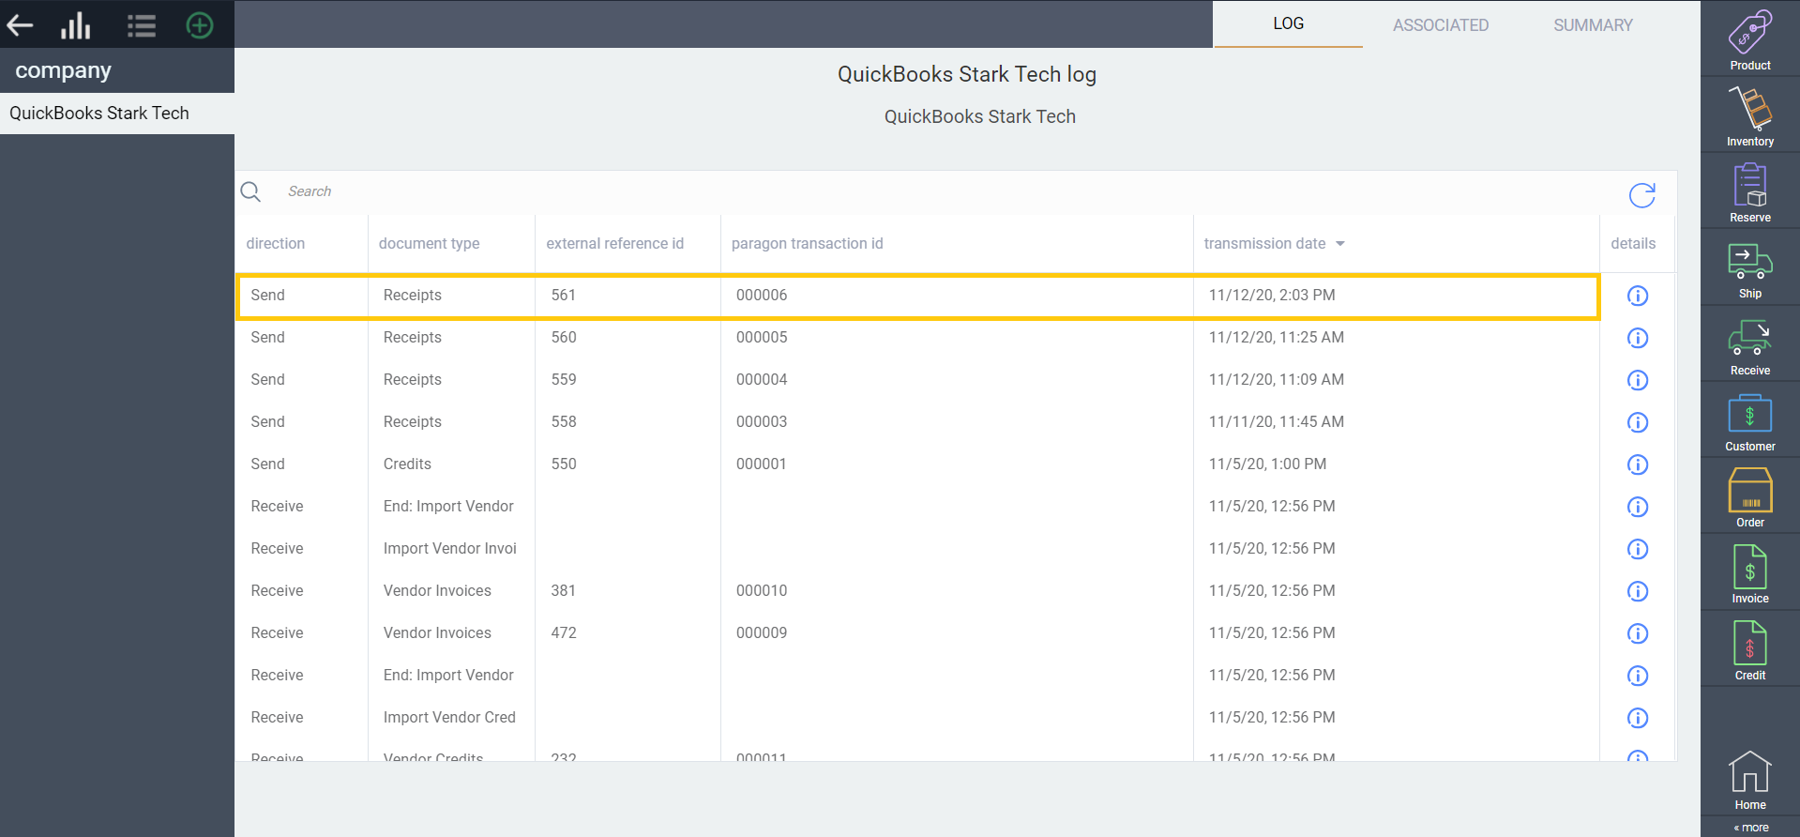Switch to the ASSOCIATED tab
The width and height of the screenshot is (1800, 837).
coord(1440,25)
